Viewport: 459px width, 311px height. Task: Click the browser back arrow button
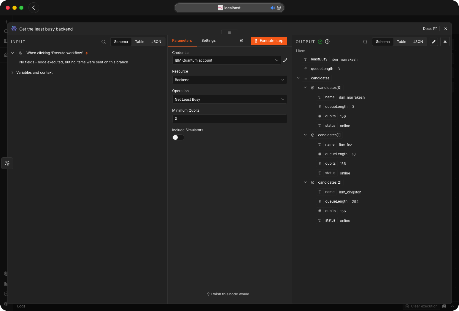34,8
